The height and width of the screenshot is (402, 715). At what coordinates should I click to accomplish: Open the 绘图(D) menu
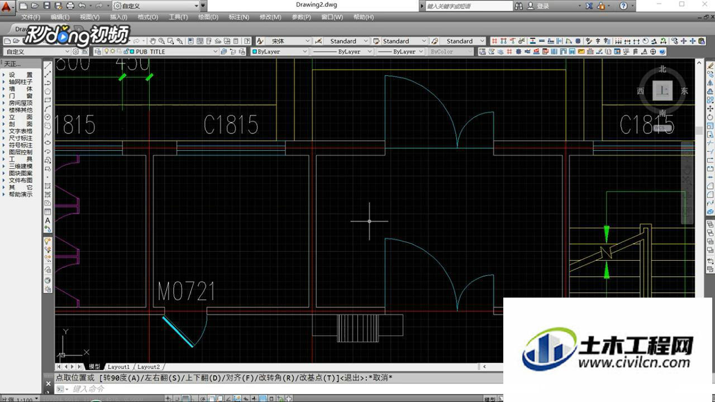pyautogui.click(x=208, y=17)
